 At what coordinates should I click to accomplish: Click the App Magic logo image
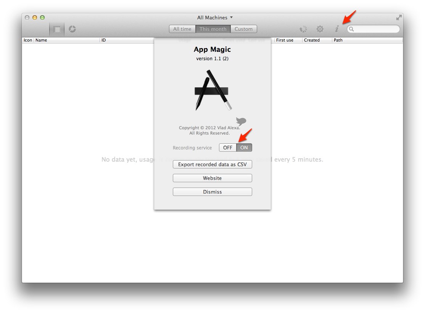(x=213, y=90)
